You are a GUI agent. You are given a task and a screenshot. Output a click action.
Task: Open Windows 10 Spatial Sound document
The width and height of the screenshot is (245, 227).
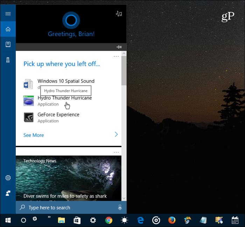pyautogui.click(x=66, y=81)
